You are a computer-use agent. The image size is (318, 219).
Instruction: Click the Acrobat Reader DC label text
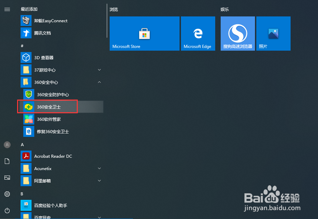coord(53,156)
